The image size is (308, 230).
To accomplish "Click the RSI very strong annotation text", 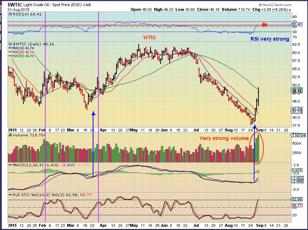I will [270, 39].
